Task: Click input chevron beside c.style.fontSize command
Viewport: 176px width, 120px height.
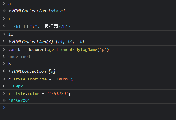Action: click(x=4, y=79)
